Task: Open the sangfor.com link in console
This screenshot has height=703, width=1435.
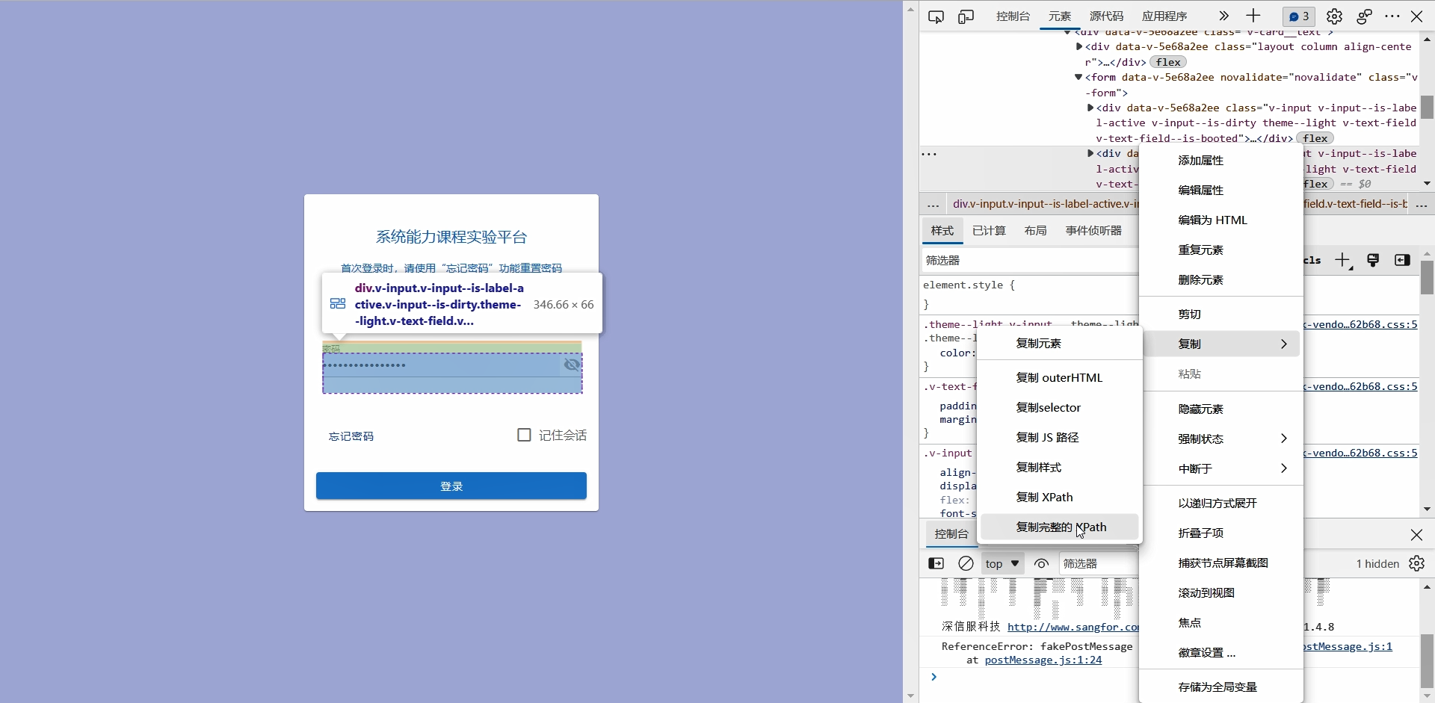Action: click(1073, 627)
